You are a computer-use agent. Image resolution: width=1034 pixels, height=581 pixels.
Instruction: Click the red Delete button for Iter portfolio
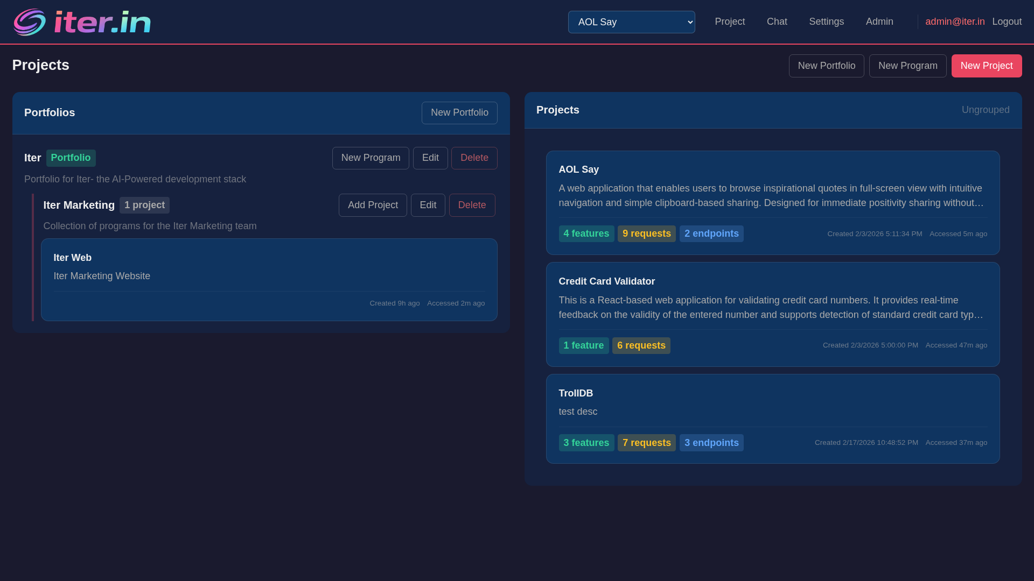click(x=474, y=158)
